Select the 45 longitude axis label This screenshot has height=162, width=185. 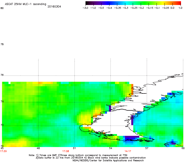[2, 148]
